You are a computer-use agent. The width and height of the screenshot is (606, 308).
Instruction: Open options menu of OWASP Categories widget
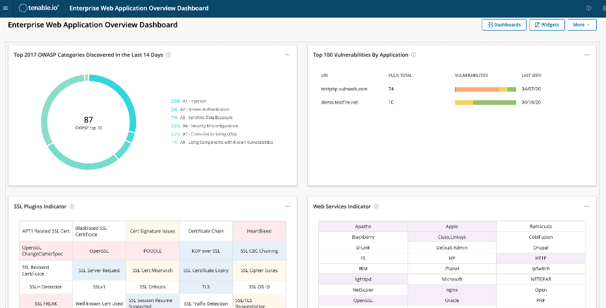[x=288, y=55]
